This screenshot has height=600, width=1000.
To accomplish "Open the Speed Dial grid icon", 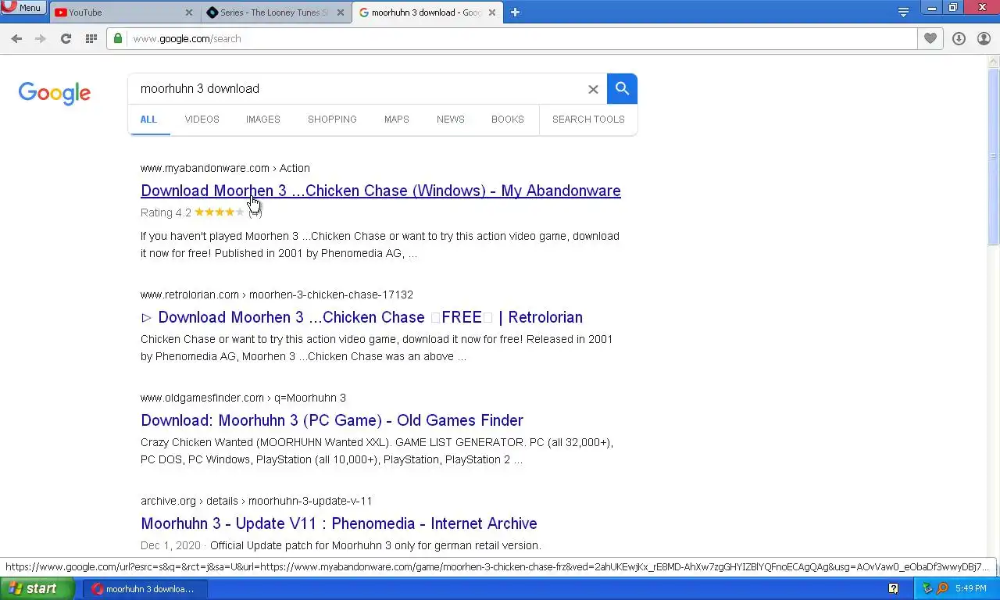I will point(91,38).
